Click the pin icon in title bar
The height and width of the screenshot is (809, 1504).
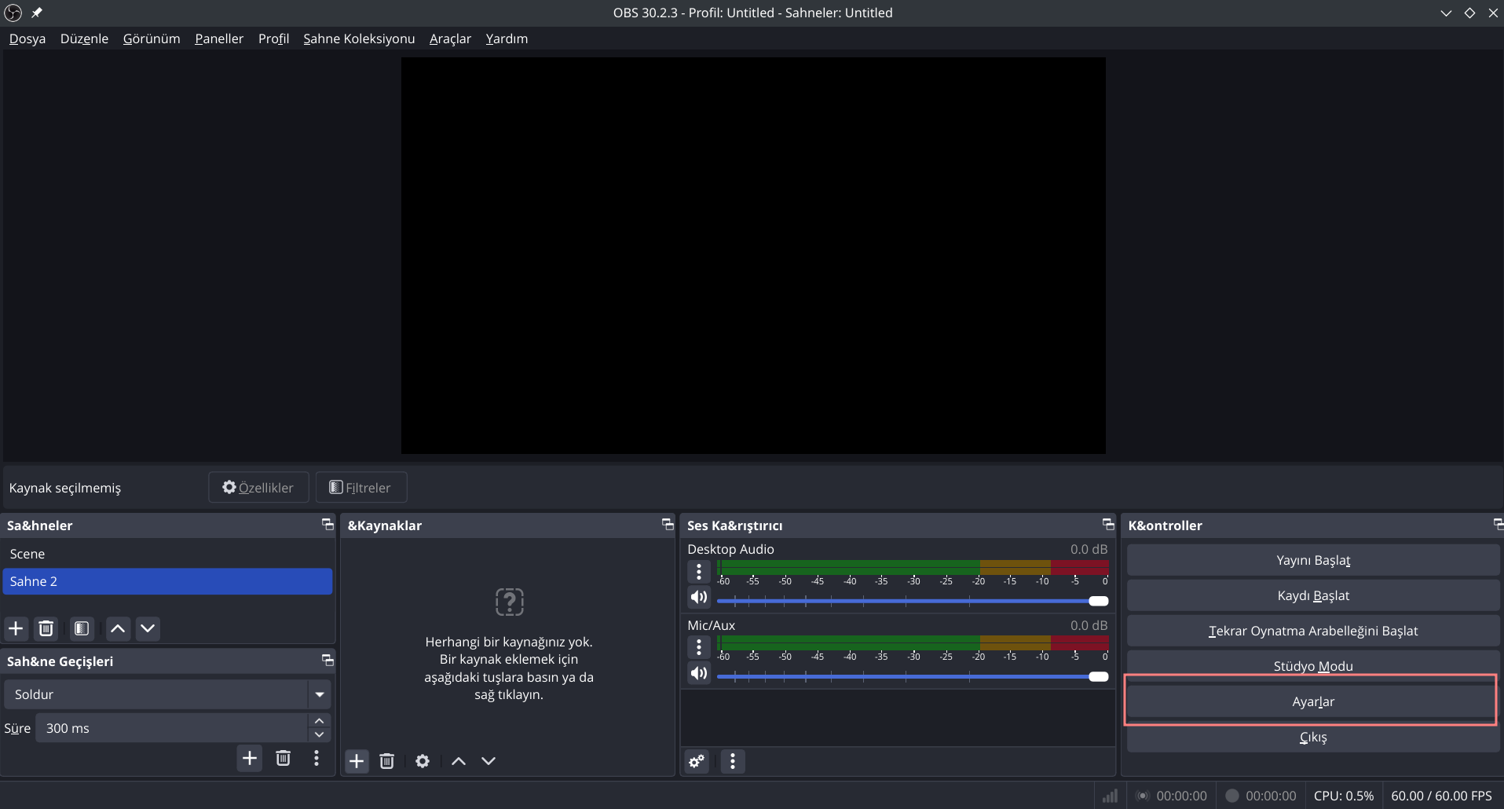coord(37,13)
